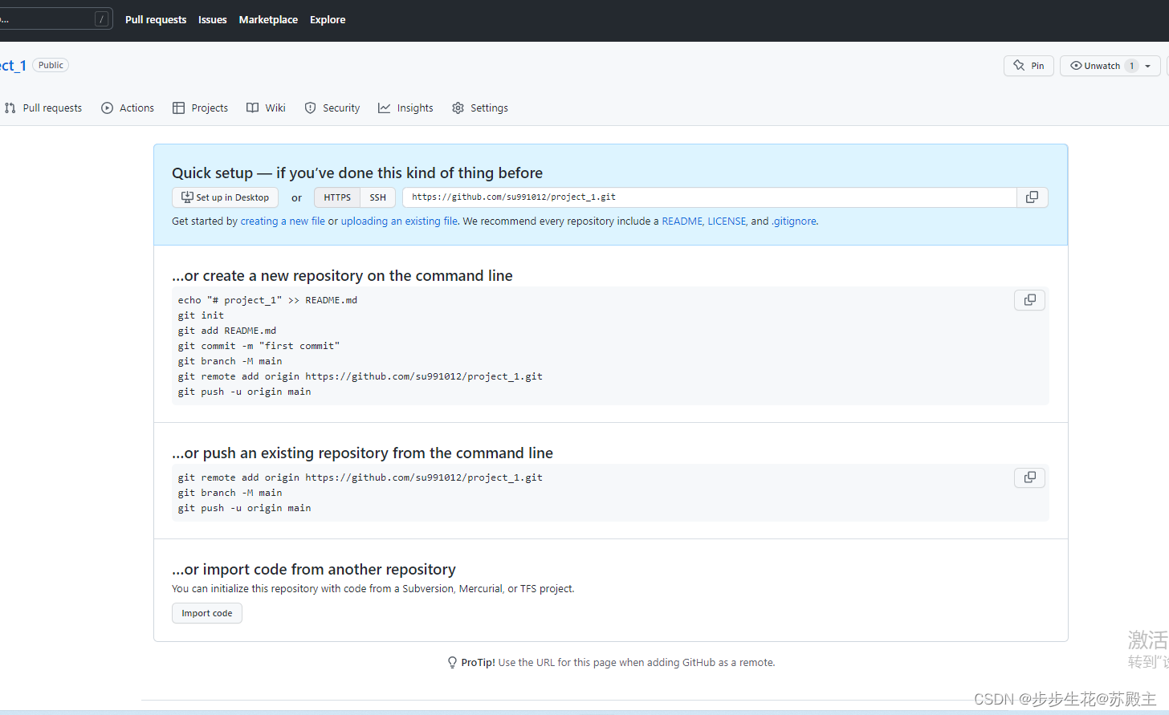Click the 'git init' command line
Viewport: 1169px width, 715px height.
201,315
